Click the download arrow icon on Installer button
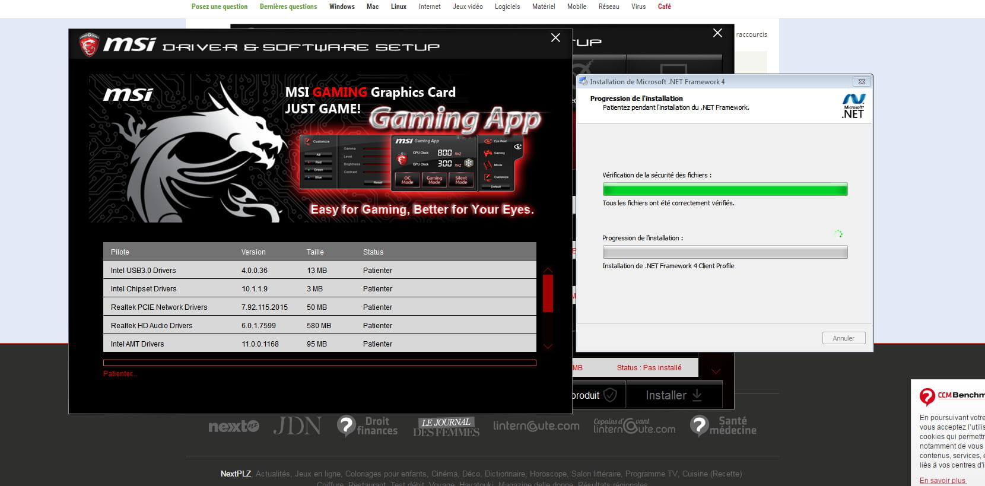985x486 pixels. 697,395
